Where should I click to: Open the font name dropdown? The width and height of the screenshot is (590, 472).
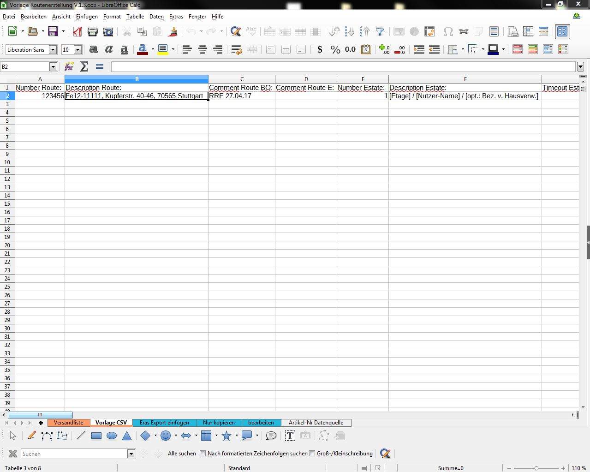52,49
